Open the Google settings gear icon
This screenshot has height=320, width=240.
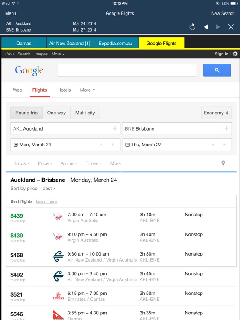pos(235,54)
